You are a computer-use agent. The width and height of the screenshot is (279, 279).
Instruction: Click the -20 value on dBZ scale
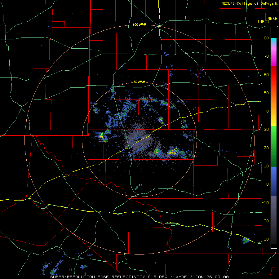coord(265,221)
